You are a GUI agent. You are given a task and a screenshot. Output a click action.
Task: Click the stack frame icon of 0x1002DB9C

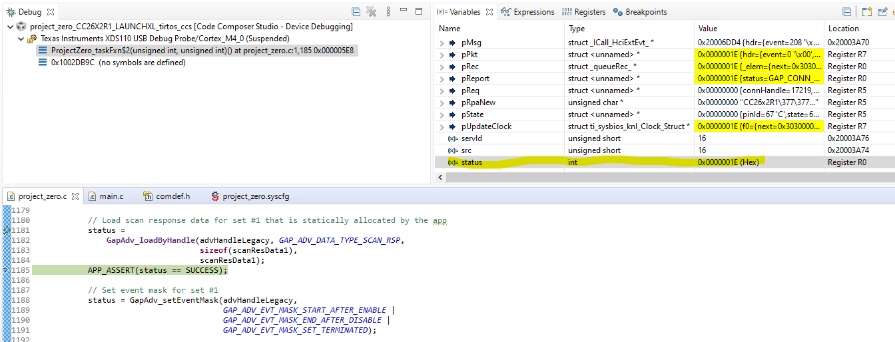(43, 63)
